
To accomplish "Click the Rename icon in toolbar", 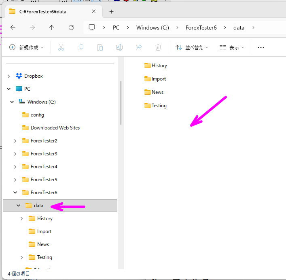I will pyautogui.click(x=119, y=47).
